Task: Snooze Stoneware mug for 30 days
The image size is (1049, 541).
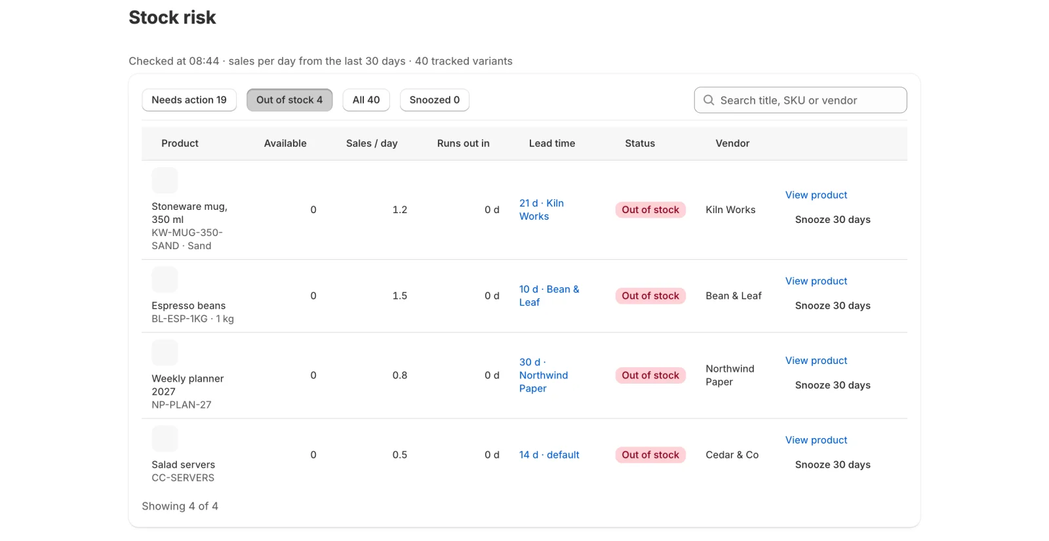Action: coord(833,220)
